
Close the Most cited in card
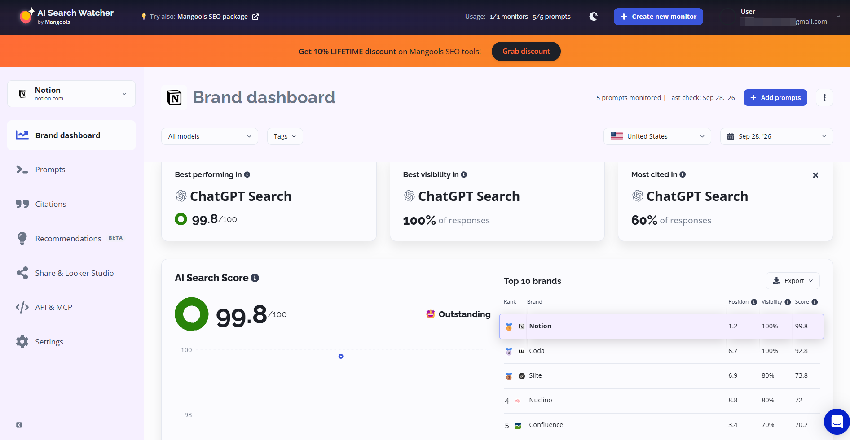click(x=815, y=175)
